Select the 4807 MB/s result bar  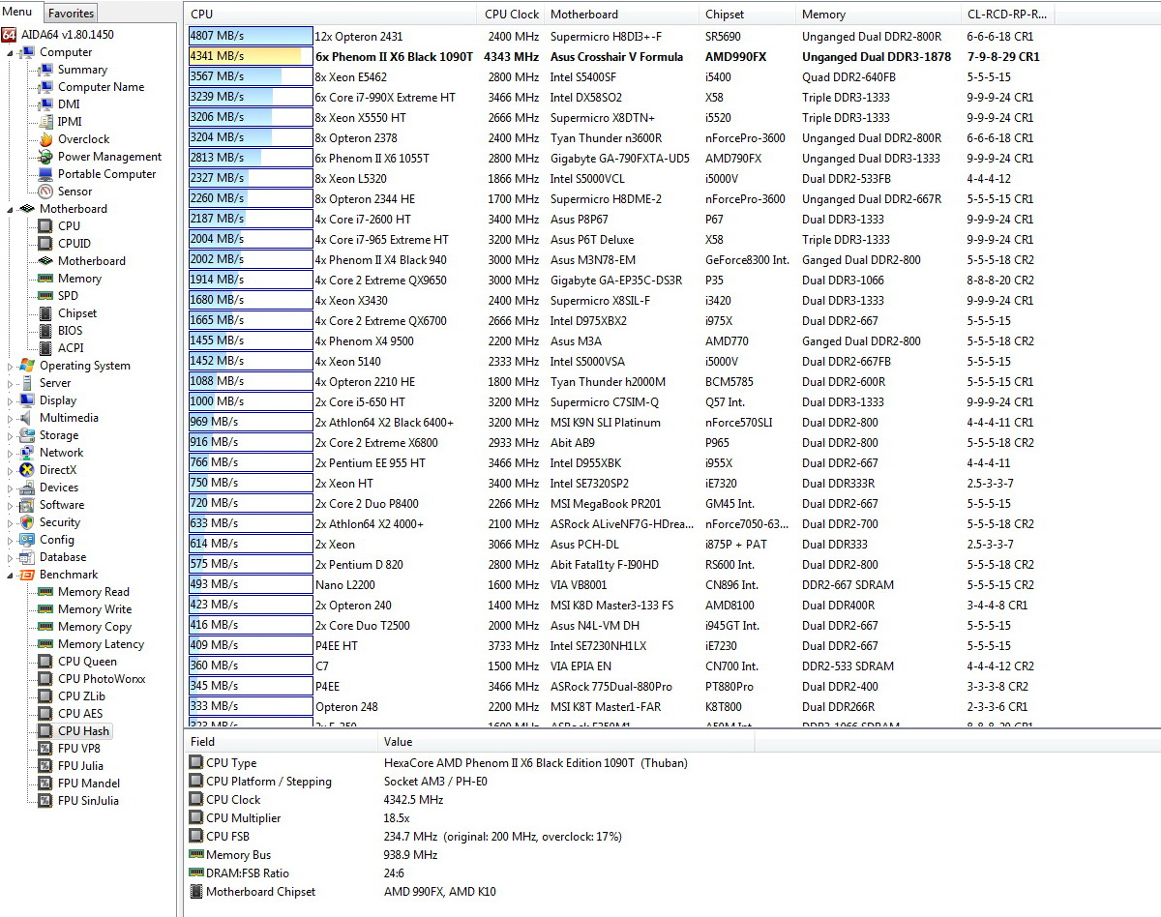click(x=251, y=36)
